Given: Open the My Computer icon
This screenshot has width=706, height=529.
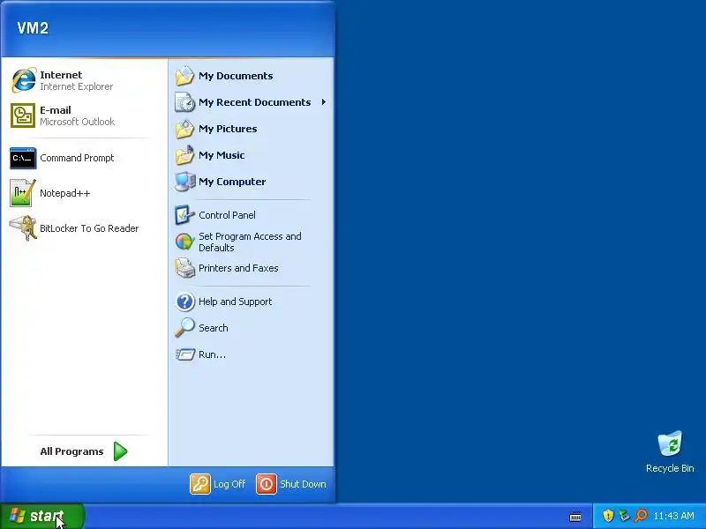Looking at the screenshot, I should (184, 182).
